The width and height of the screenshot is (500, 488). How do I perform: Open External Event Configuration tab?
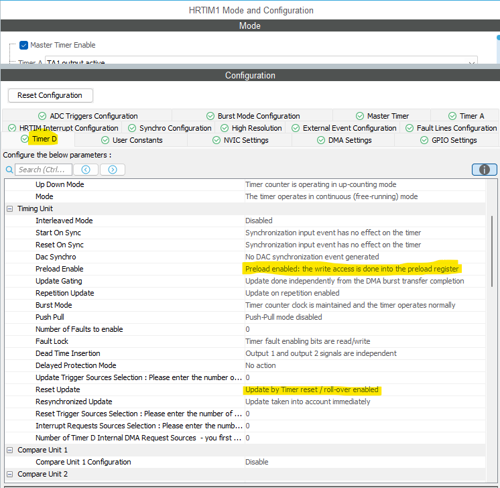344,128
